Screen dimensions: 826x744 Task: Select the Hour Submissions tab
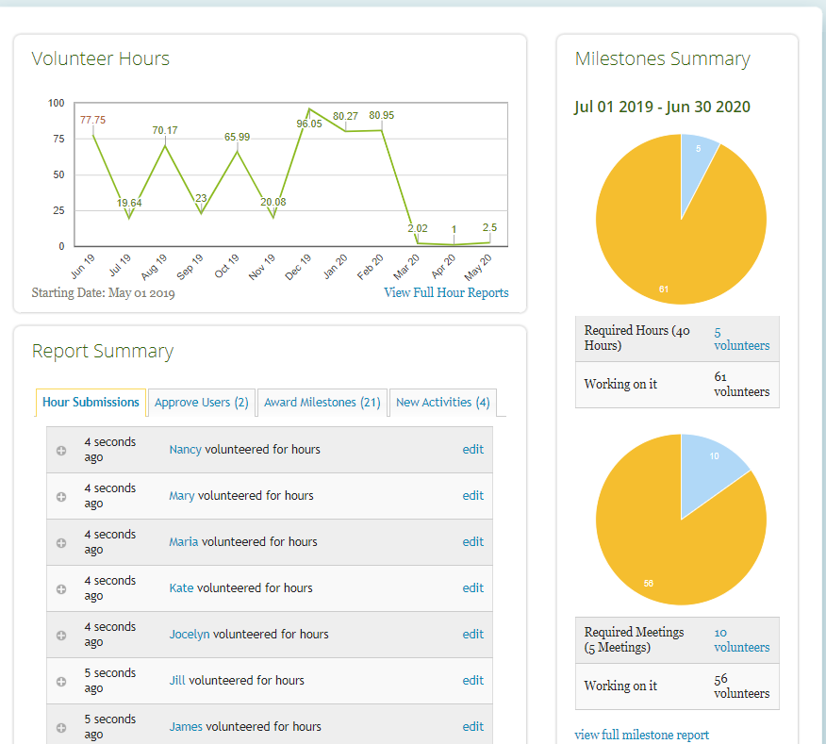pos(91,403)
